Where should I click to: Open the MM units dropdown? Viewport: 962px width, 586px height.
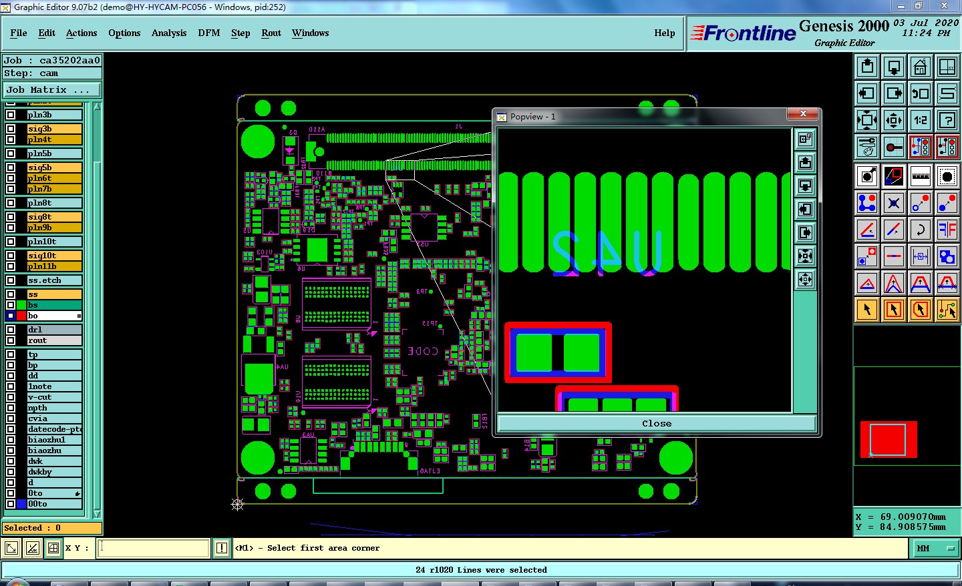point(935,549)
